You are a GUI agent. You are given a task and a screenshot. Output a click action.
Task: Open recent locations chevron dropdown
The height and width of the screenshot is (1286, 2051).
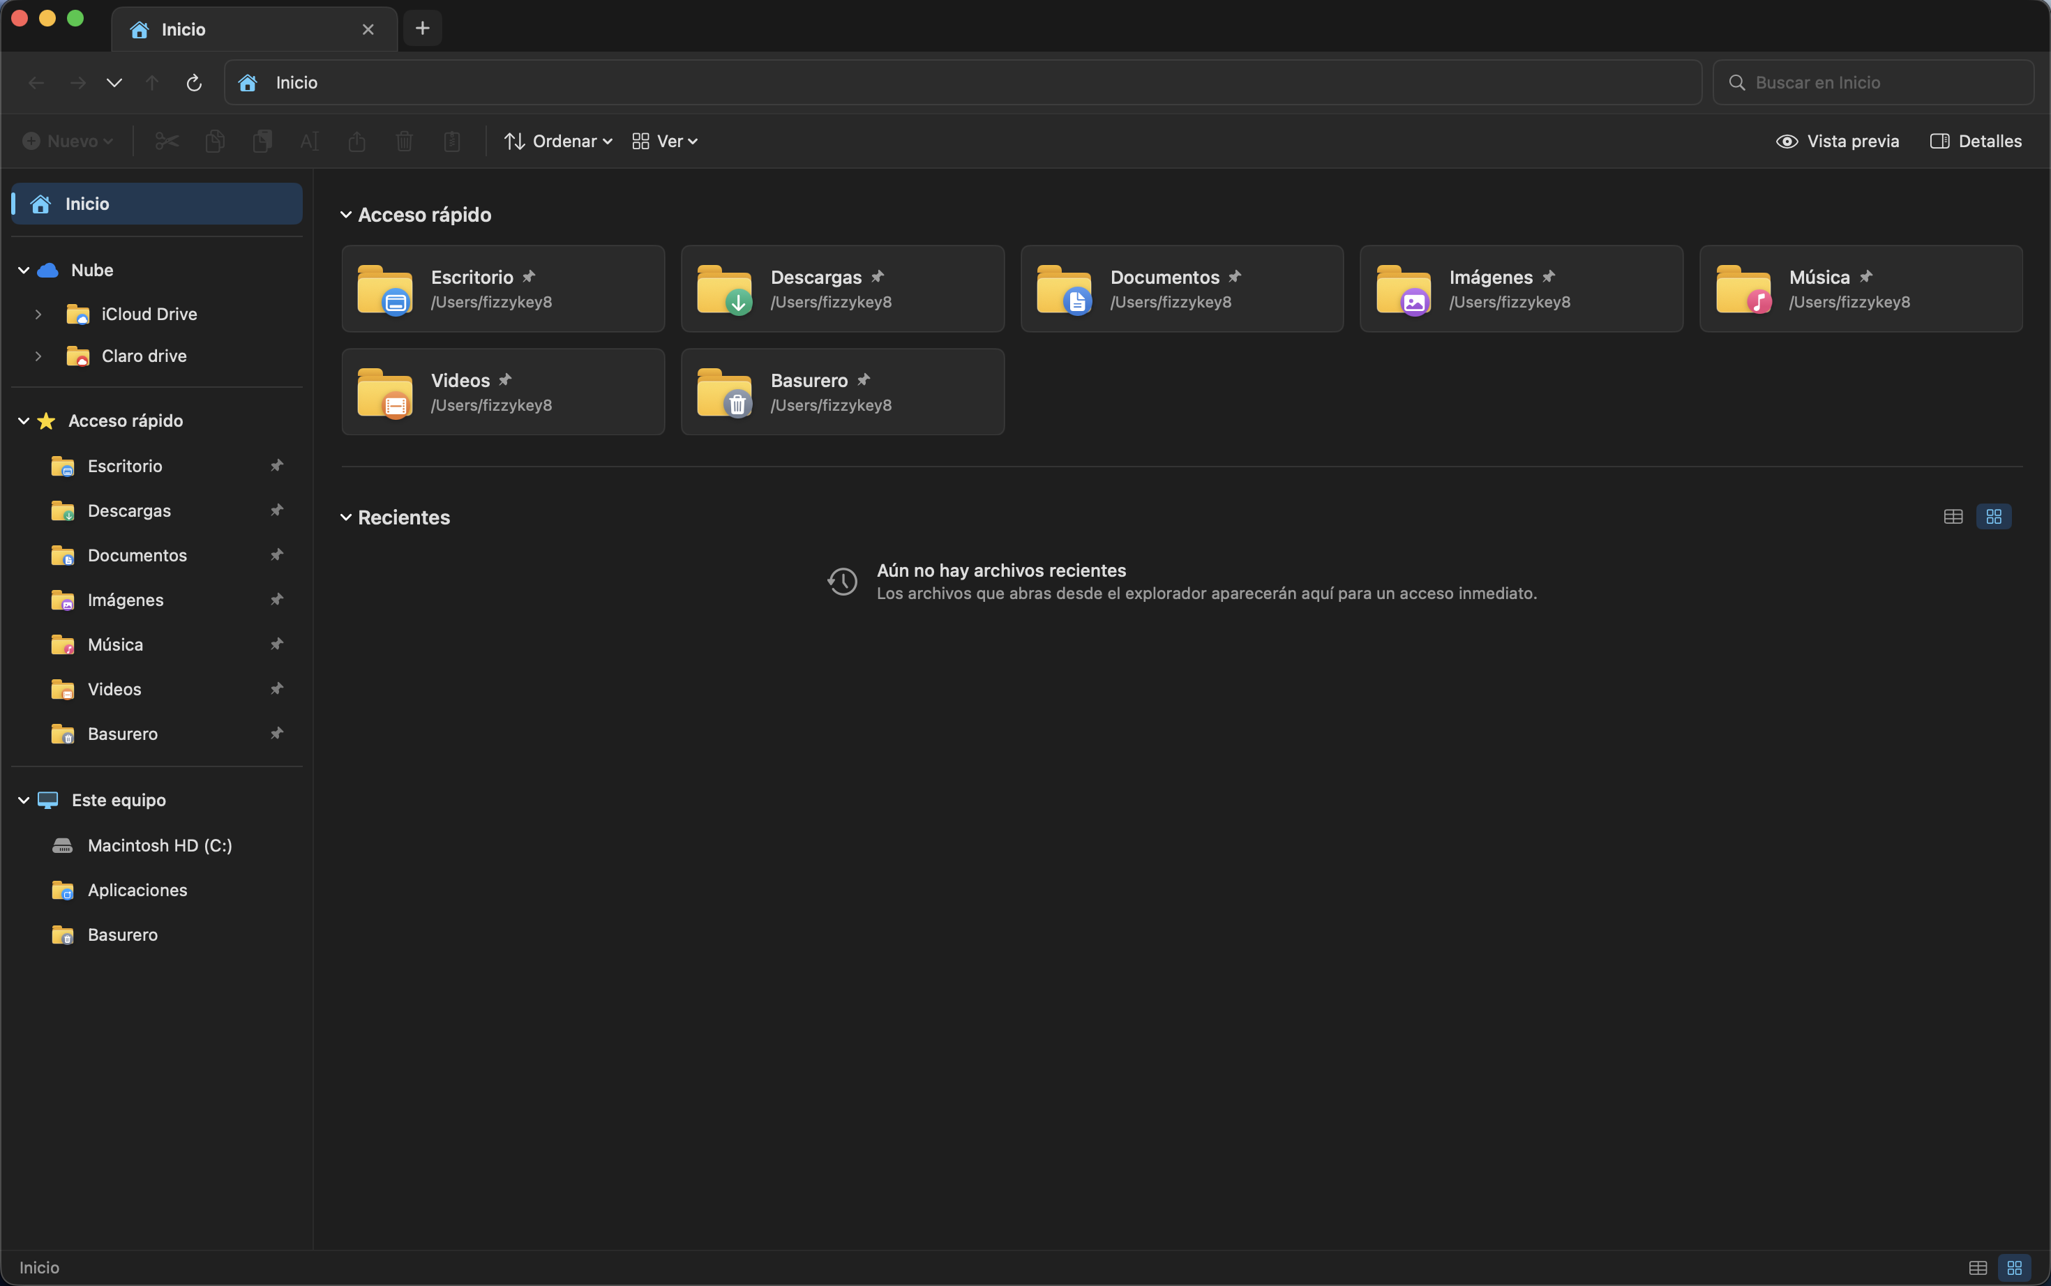pos(114,82)
